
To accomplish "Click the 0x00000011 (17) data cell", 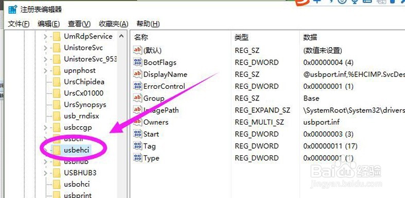I will pos(330,146).
